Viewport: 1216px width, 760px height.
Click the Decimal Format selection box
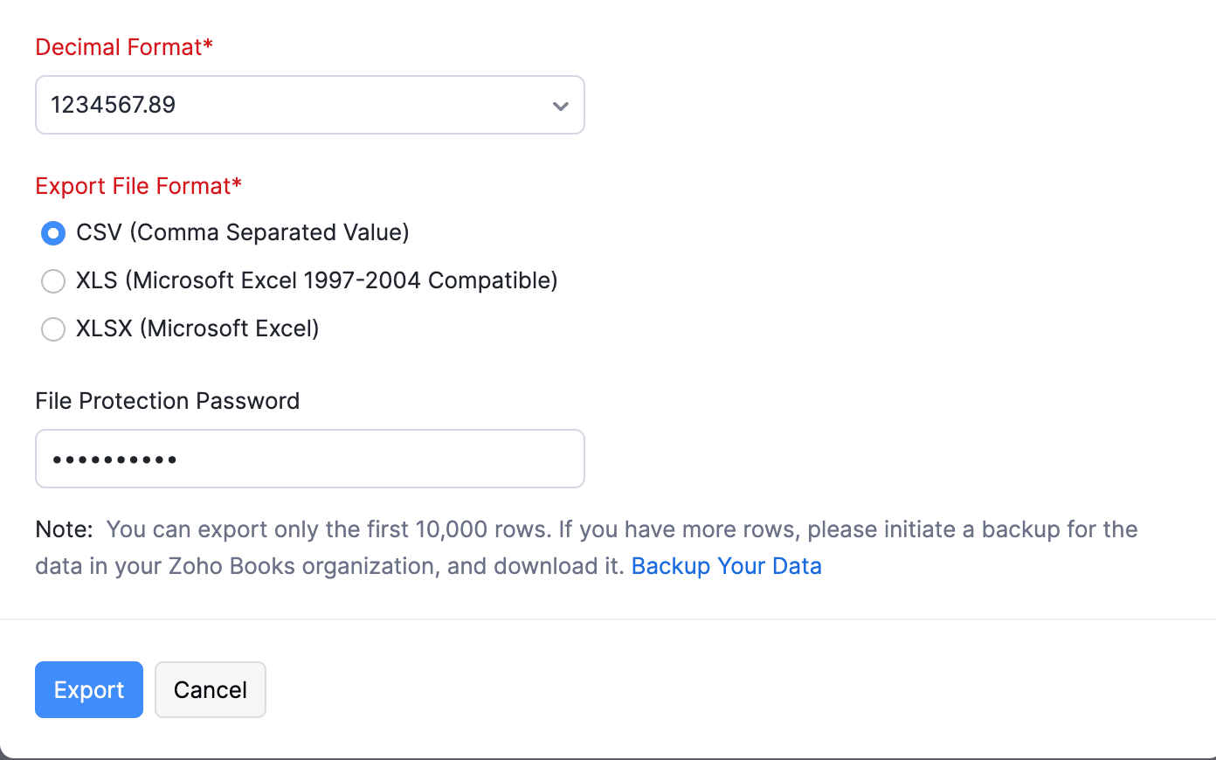310,105
